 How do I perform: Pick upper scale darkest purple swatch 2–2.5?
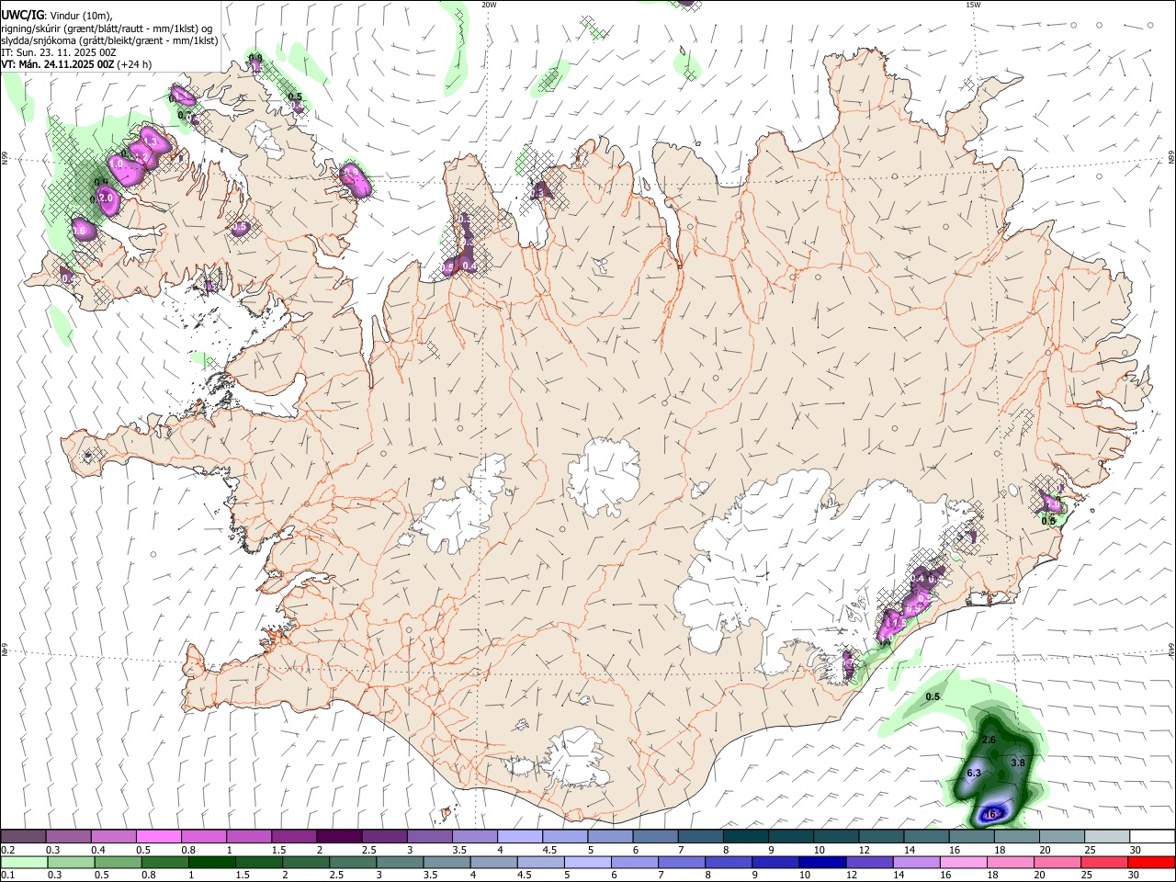pyautogui.click(x=339, y=836)
